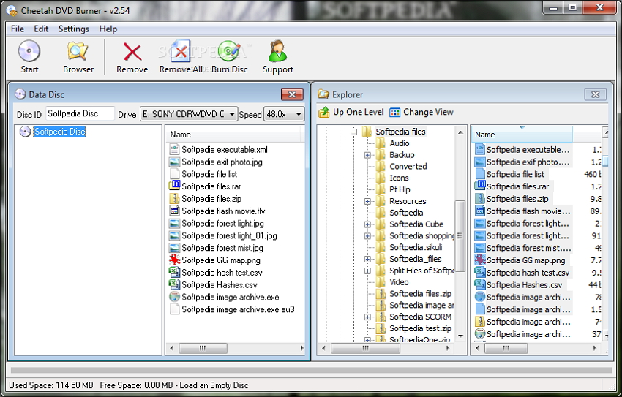Click the Explorer tree vertical scrollbar thumb
622x397 pixels.
(460, 236)
